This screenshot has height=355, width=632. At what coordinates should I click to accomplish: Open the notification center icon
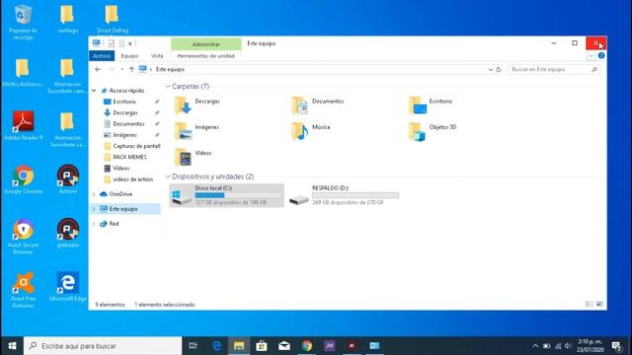(x=616, y=346)
